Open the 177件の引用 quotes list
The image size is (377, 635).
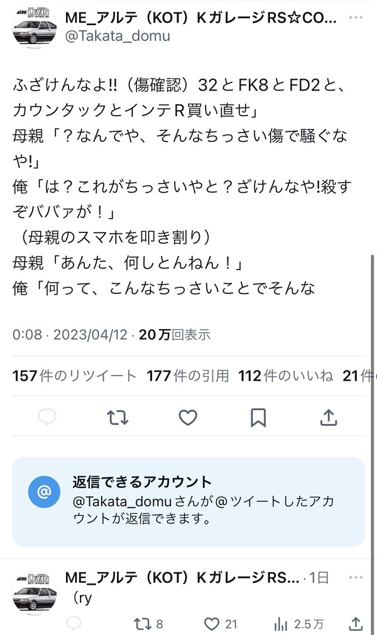(188, 376)
